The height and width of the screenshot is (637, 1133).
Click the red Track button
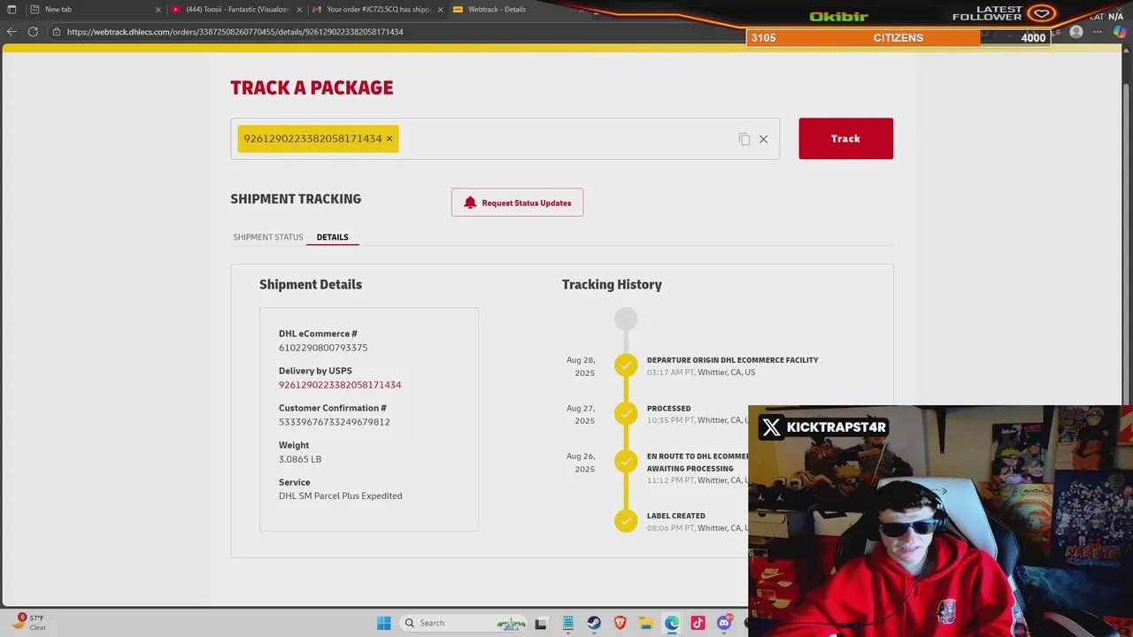click(845, 139)
